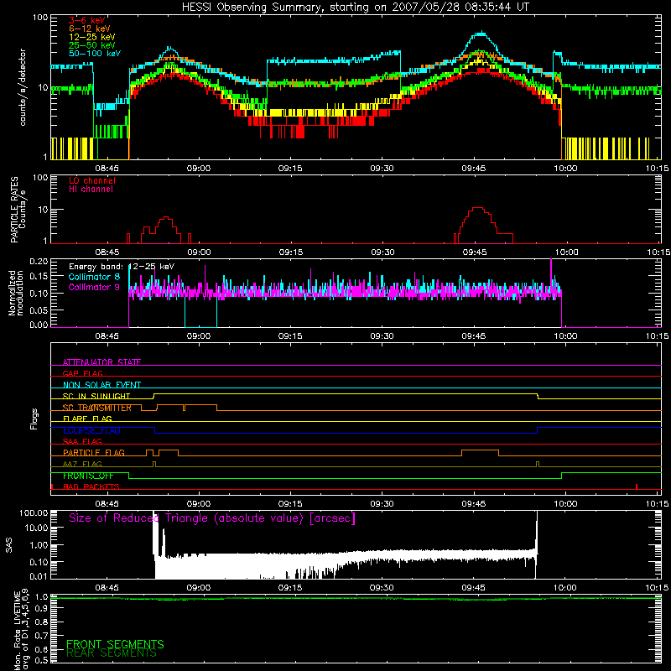Click the cyan 50-100 keV peak near 09:45
Viewport: 671px width, 671px height.
tap(481, 34)
